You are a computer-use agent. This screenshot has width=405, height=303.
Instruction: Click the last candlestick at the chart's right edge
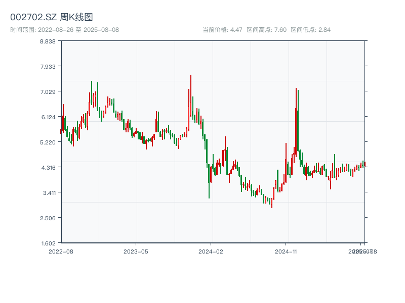click(364, 164)
